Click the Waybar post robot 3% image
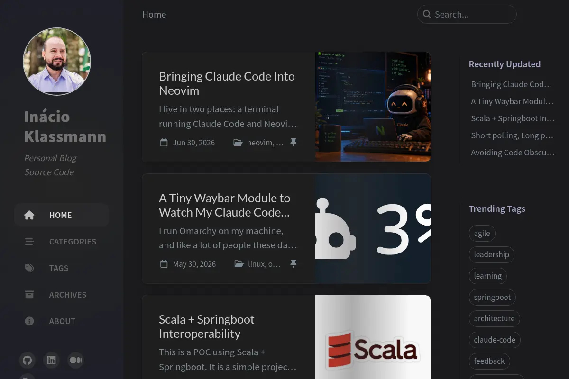Viewport: 569px width, 379px height. tap(373, 228)
